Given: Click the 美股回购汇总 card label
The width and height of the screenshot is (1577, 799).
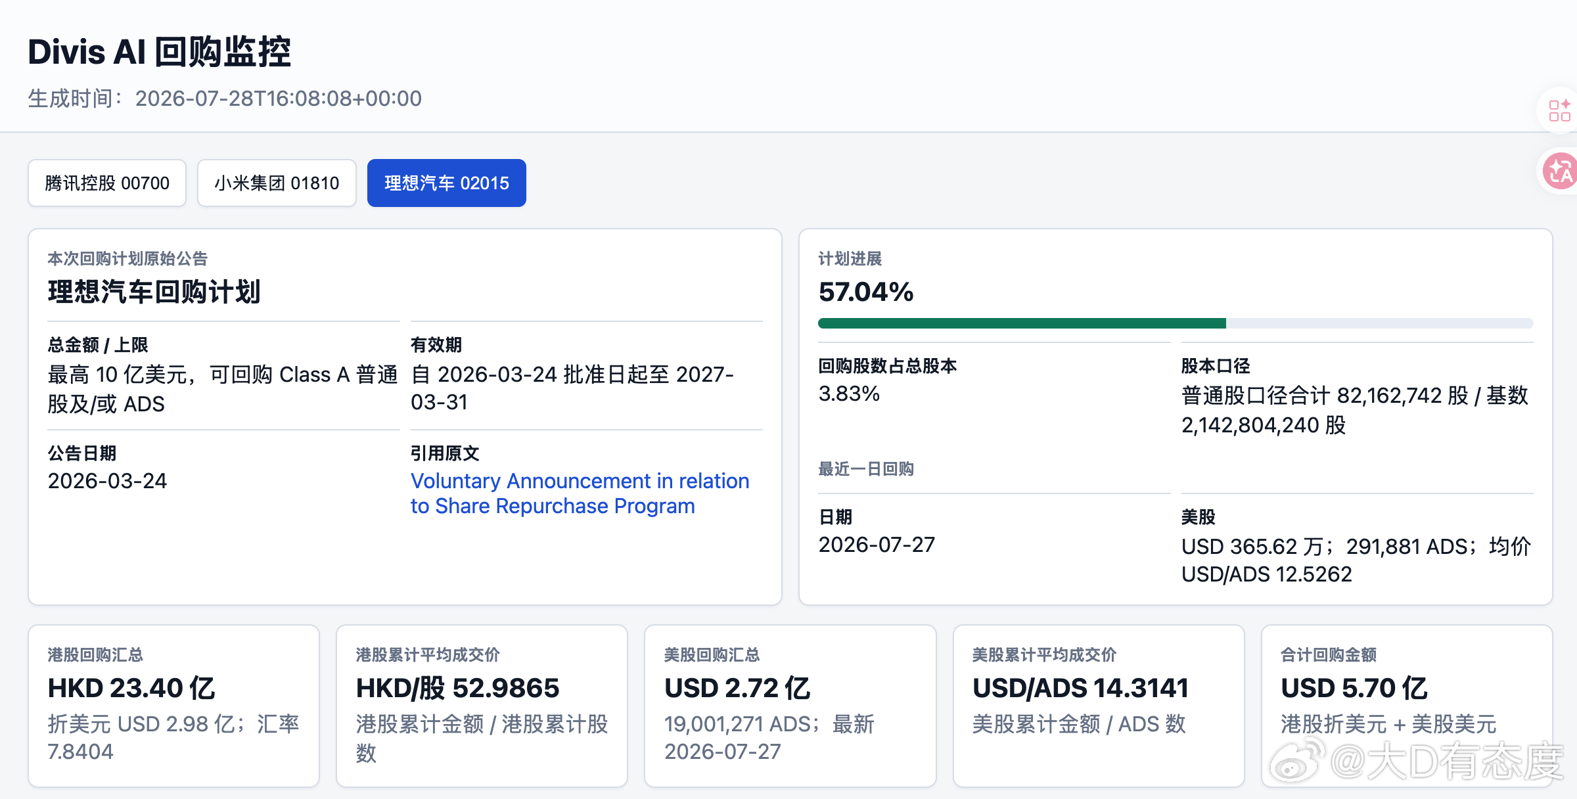Looking at the screenshot, I should point(712,654).
